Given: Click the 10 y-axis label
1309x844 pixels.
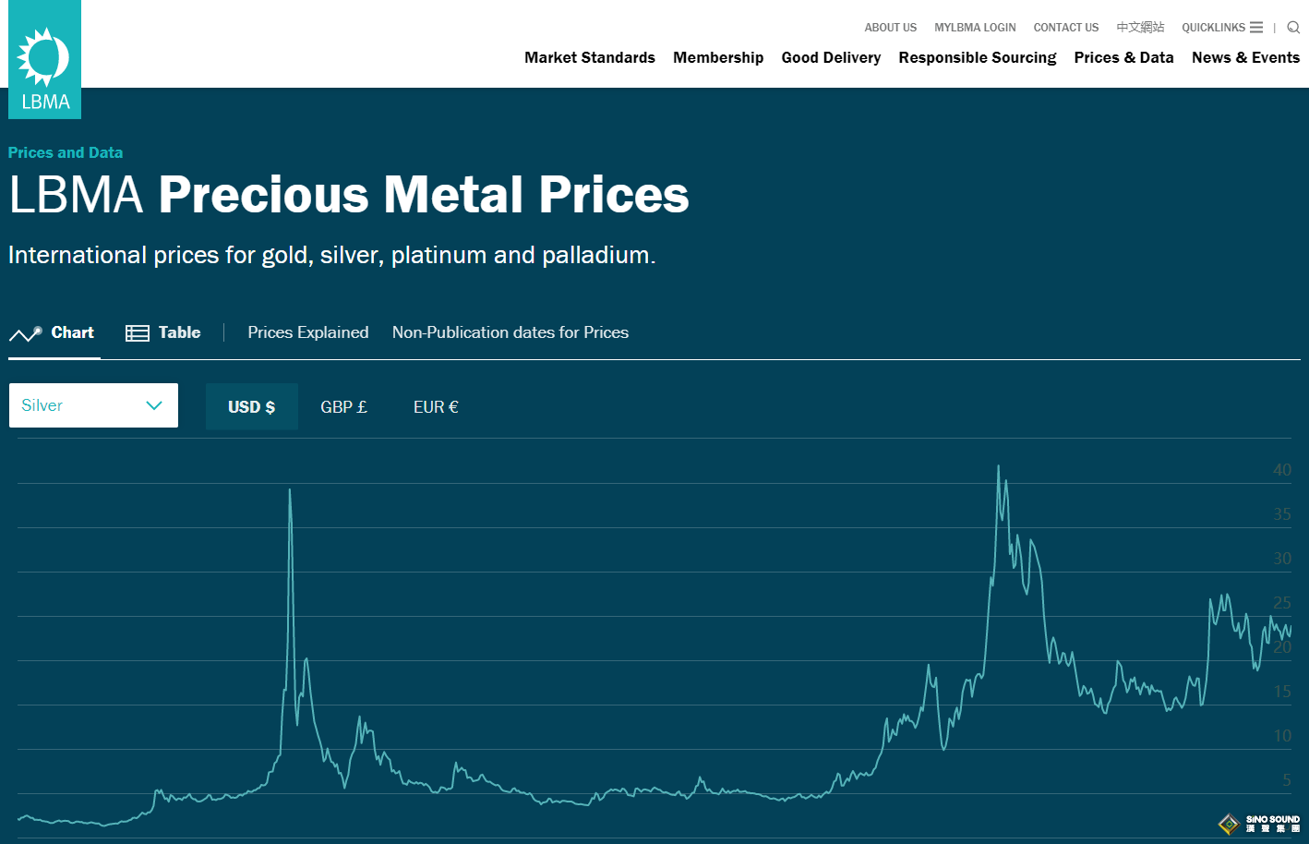Looking at the screenshot, I should point(1282,736).
